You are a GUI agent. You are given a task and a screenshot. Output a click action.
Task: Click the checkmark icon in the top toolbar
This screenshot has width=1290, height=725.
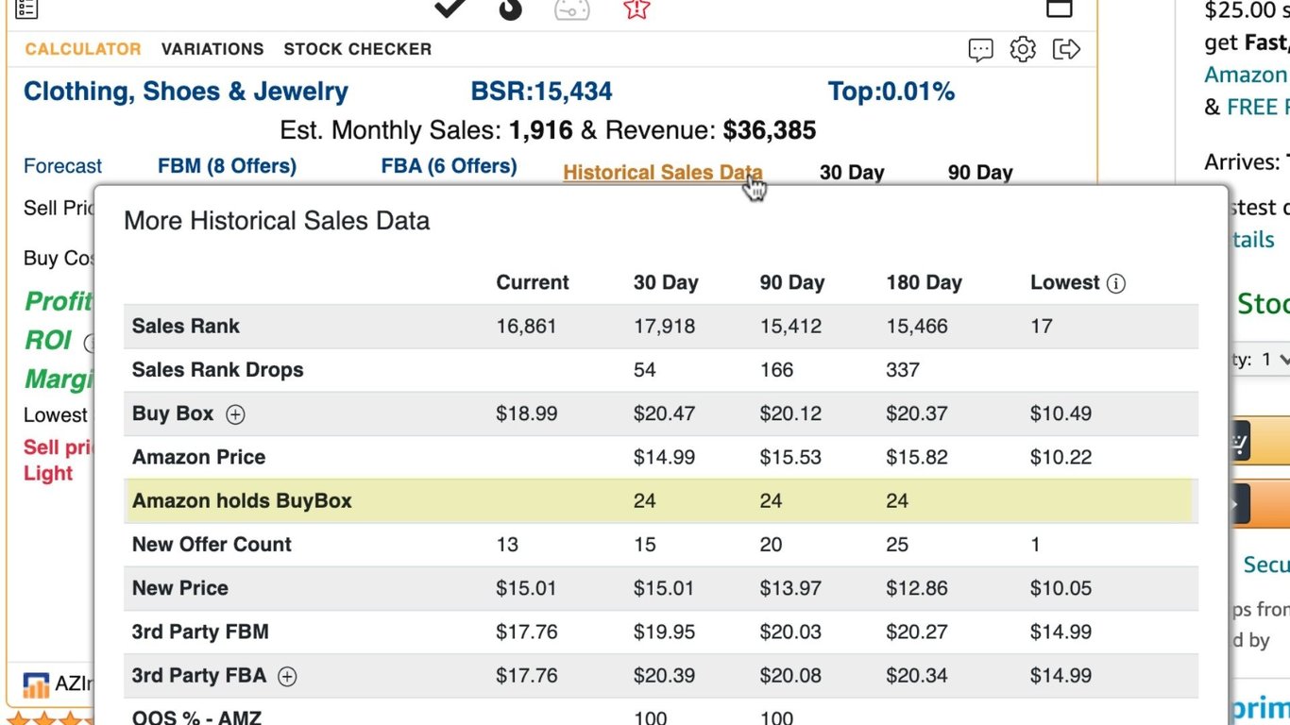click(450, 8)
